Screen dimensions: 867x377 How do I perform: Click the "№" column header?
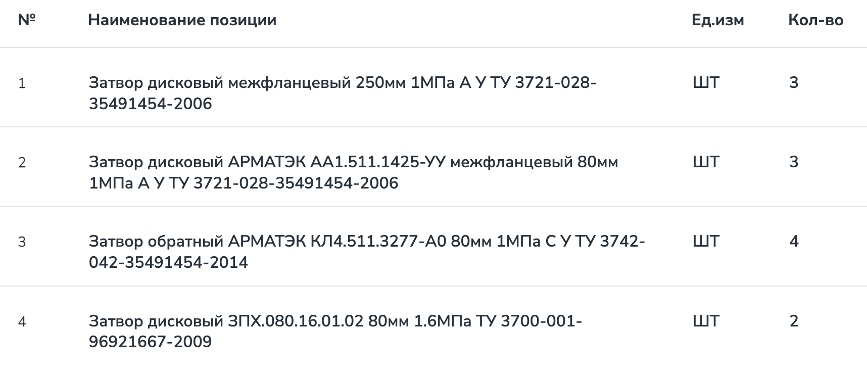pyautogui.click(x=26, y=20)
